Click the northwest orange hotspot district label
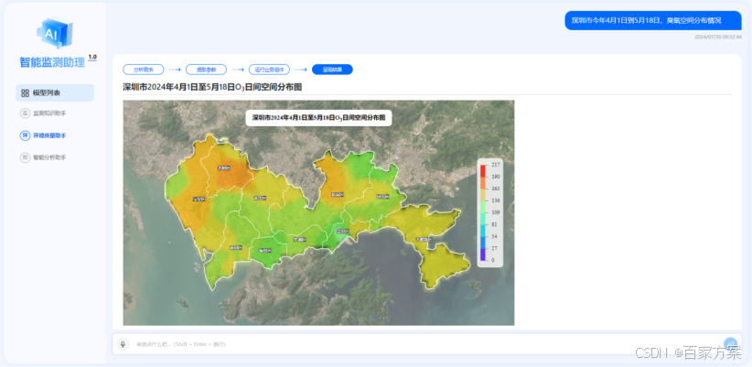The image size is (752, 367). point(224,168)
